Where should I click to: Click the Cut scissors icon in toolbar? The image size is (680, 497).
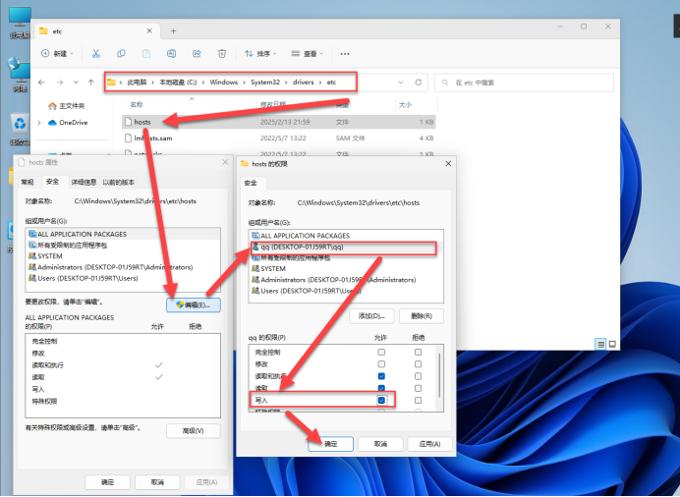(95, 54)
